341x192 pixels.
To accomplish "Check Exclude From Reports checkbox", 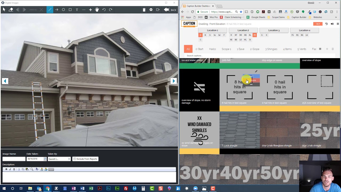I will pos(75,159).
